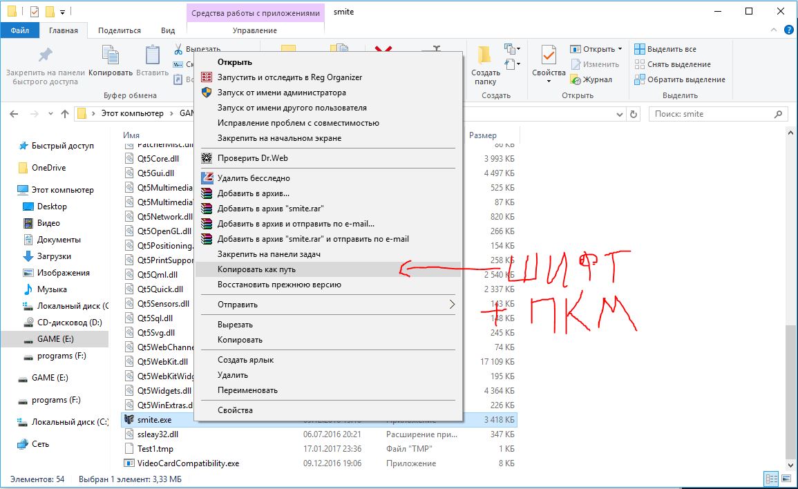798x489 pixels.
Task: Click Этот компьютер in address breadcrumb
Action: [x=133, y=113]
